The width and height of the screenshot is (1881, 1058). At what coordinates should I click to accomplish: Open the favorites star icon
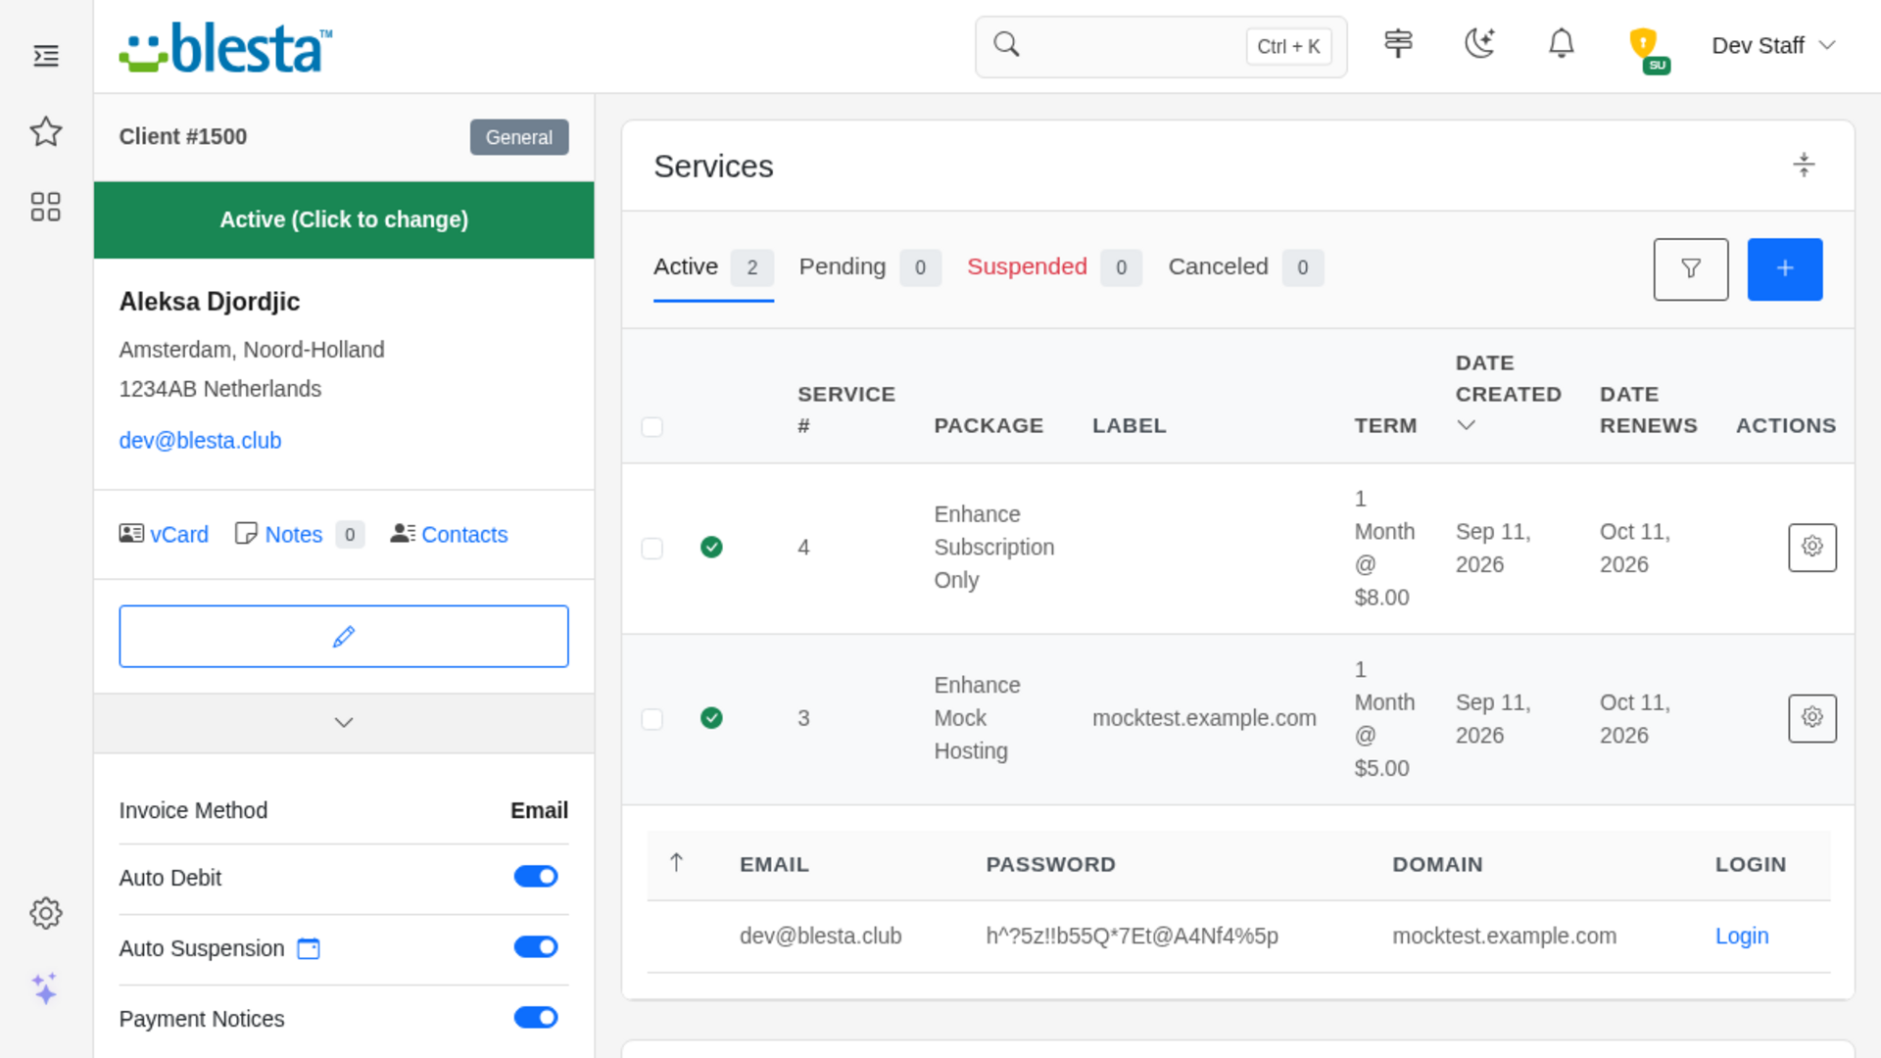click(x=46, y=131)
